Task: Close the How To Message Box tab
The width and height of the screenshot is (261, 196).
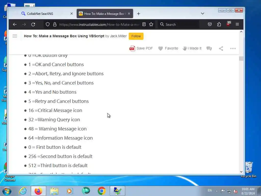Action: pyautogui.click(x=129, y=14)
